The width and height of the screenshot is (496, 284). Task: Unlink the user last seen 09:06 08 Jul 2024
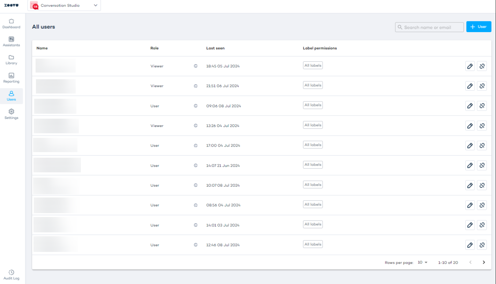coord(482,106)
